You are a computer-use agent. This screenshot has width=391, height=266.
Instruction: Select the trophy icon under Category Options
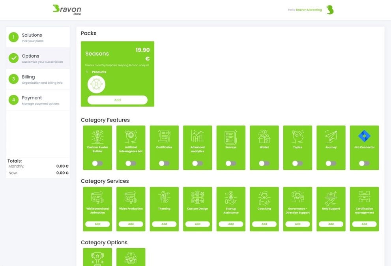97,257
